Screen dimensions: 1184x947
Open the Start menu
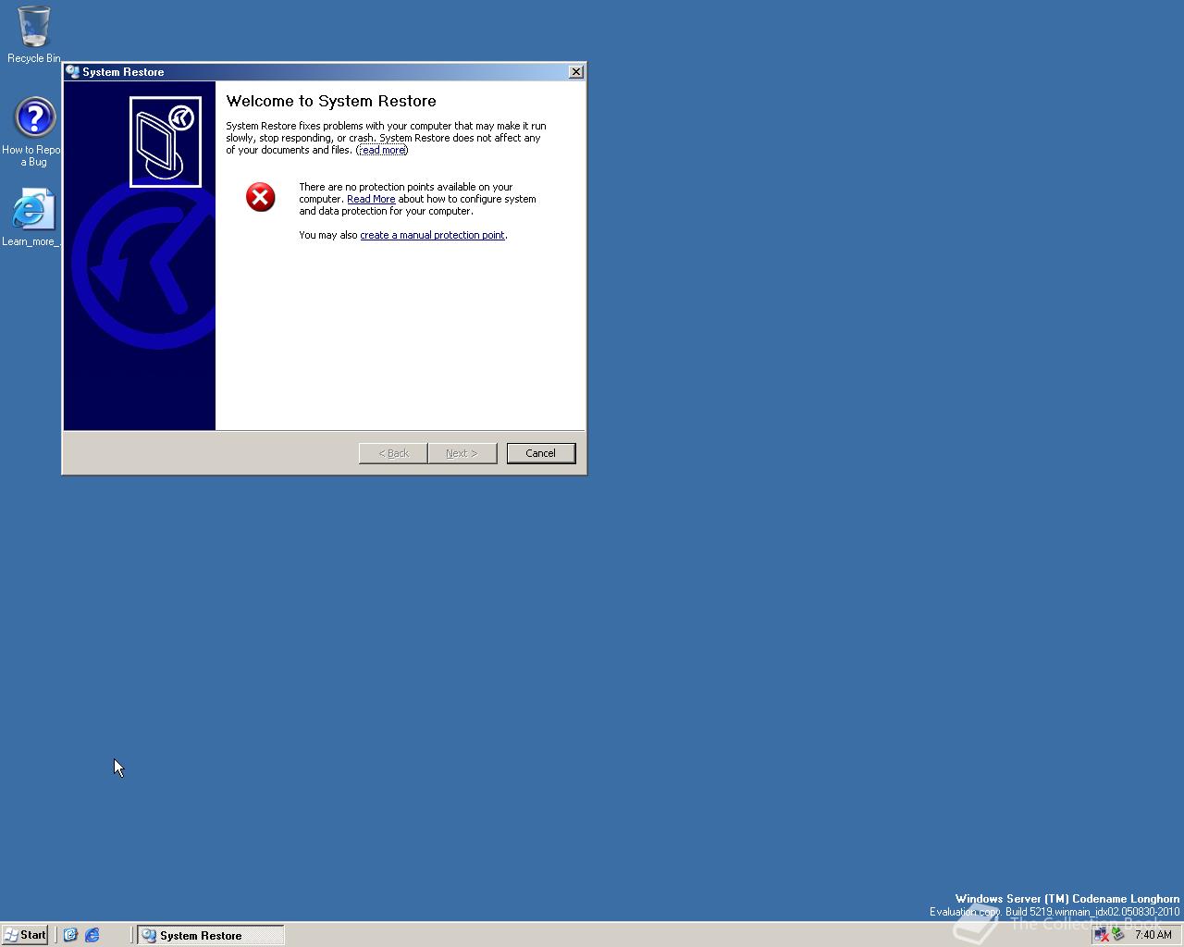pos(25,935)
